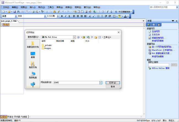
Task: Click the Italic formatting icon
Action: pos(66,16)
